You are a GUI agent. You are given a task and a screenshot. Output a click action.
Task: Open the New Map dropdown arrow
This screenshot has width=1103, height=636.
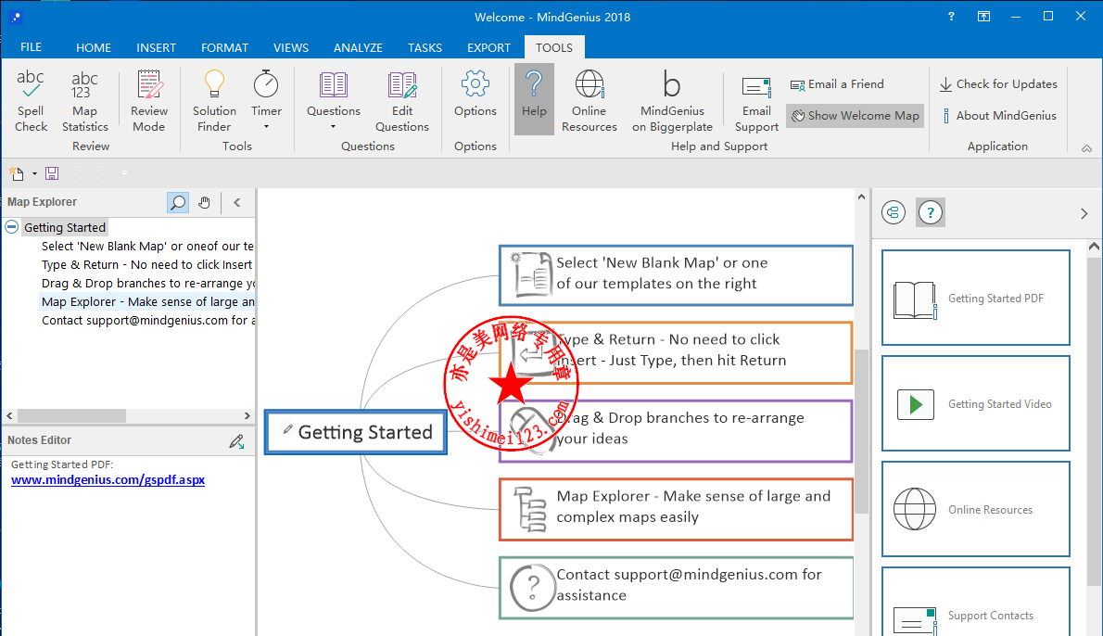(34, 173)
